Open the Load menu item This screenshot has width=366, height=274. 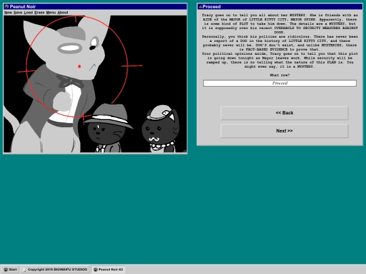coord(28,12)
